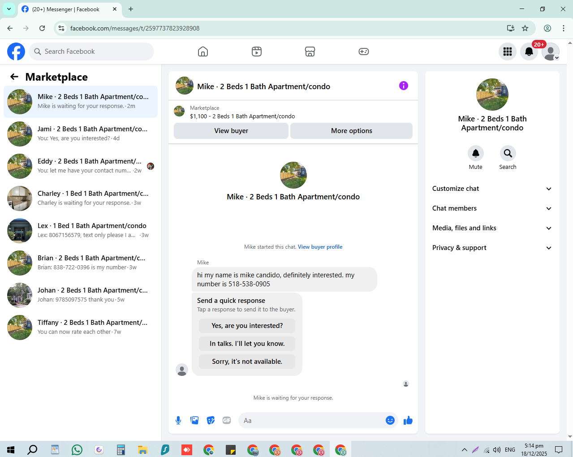The height and width of the screenshot is (457, 573).
Task: Open the $1,100 listing details row
Action: (293, 112)
